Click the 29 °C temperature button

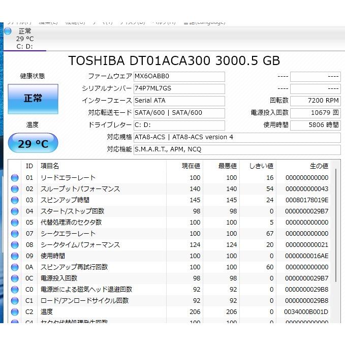(x=33, y=143)
